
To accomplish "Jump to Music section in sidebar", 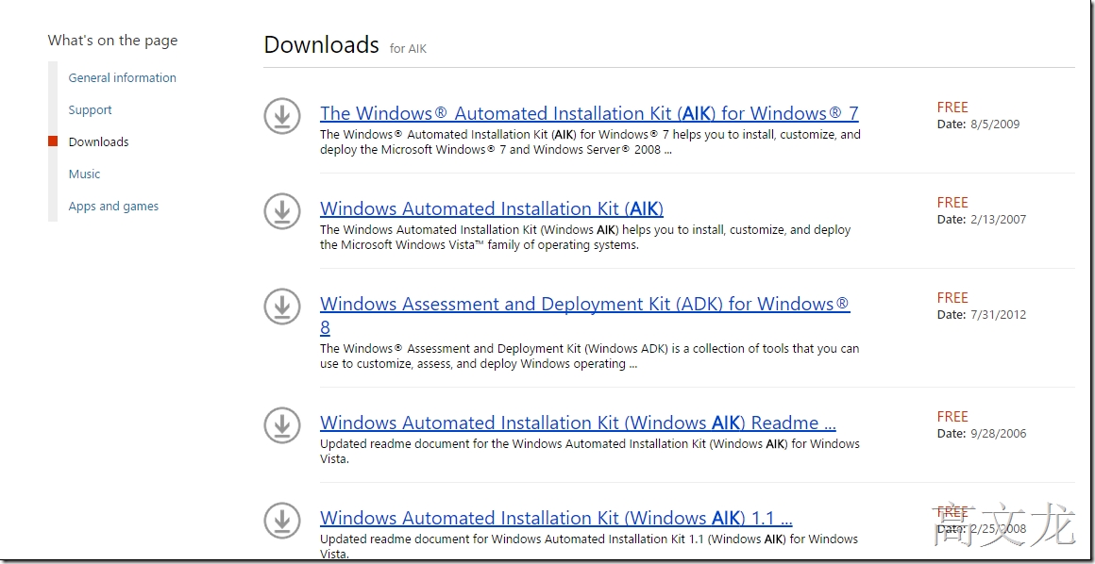I will [x=85, y=174].
